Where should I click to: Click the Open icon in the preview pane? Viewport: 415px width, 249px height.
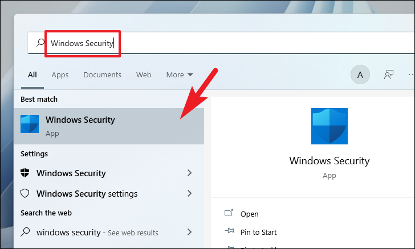pos(229,213)
